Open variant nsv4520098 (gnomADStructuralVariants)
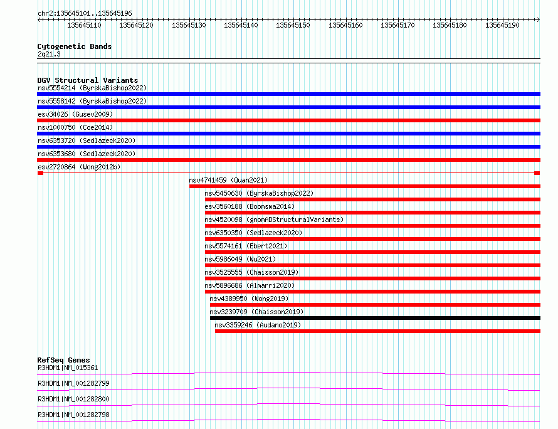Viewport: 558px width, 429px height. coord(274,220)
